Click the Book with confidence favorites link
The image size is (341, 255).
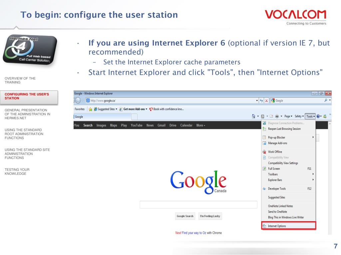pyautogui.click(x=167, y=109)
